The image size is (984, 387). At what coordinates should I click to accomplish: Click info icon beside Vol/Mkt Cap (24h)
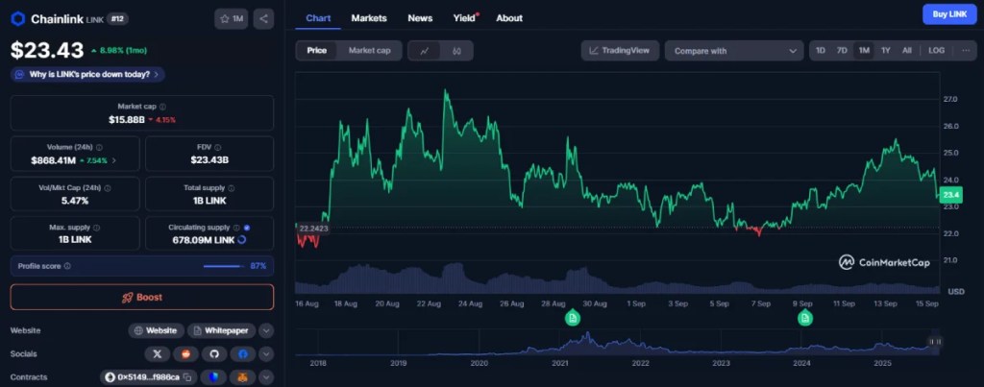point(108,188)
